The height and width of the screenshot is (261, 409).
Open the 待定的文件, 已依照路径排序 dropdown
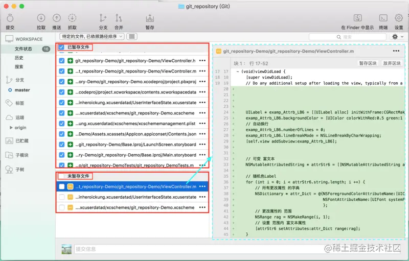click(x=92, y=36)
